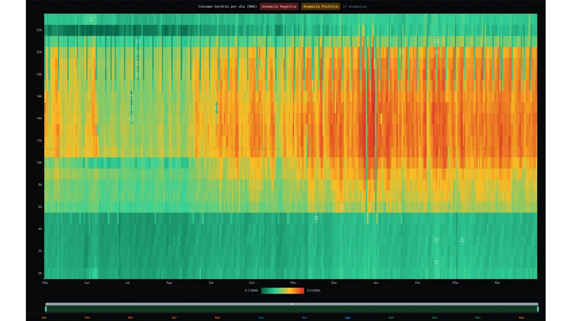Select the September anomaly marker at 15h
The width and height of the screenshot is (572, 321).
(x=216, y=107)
